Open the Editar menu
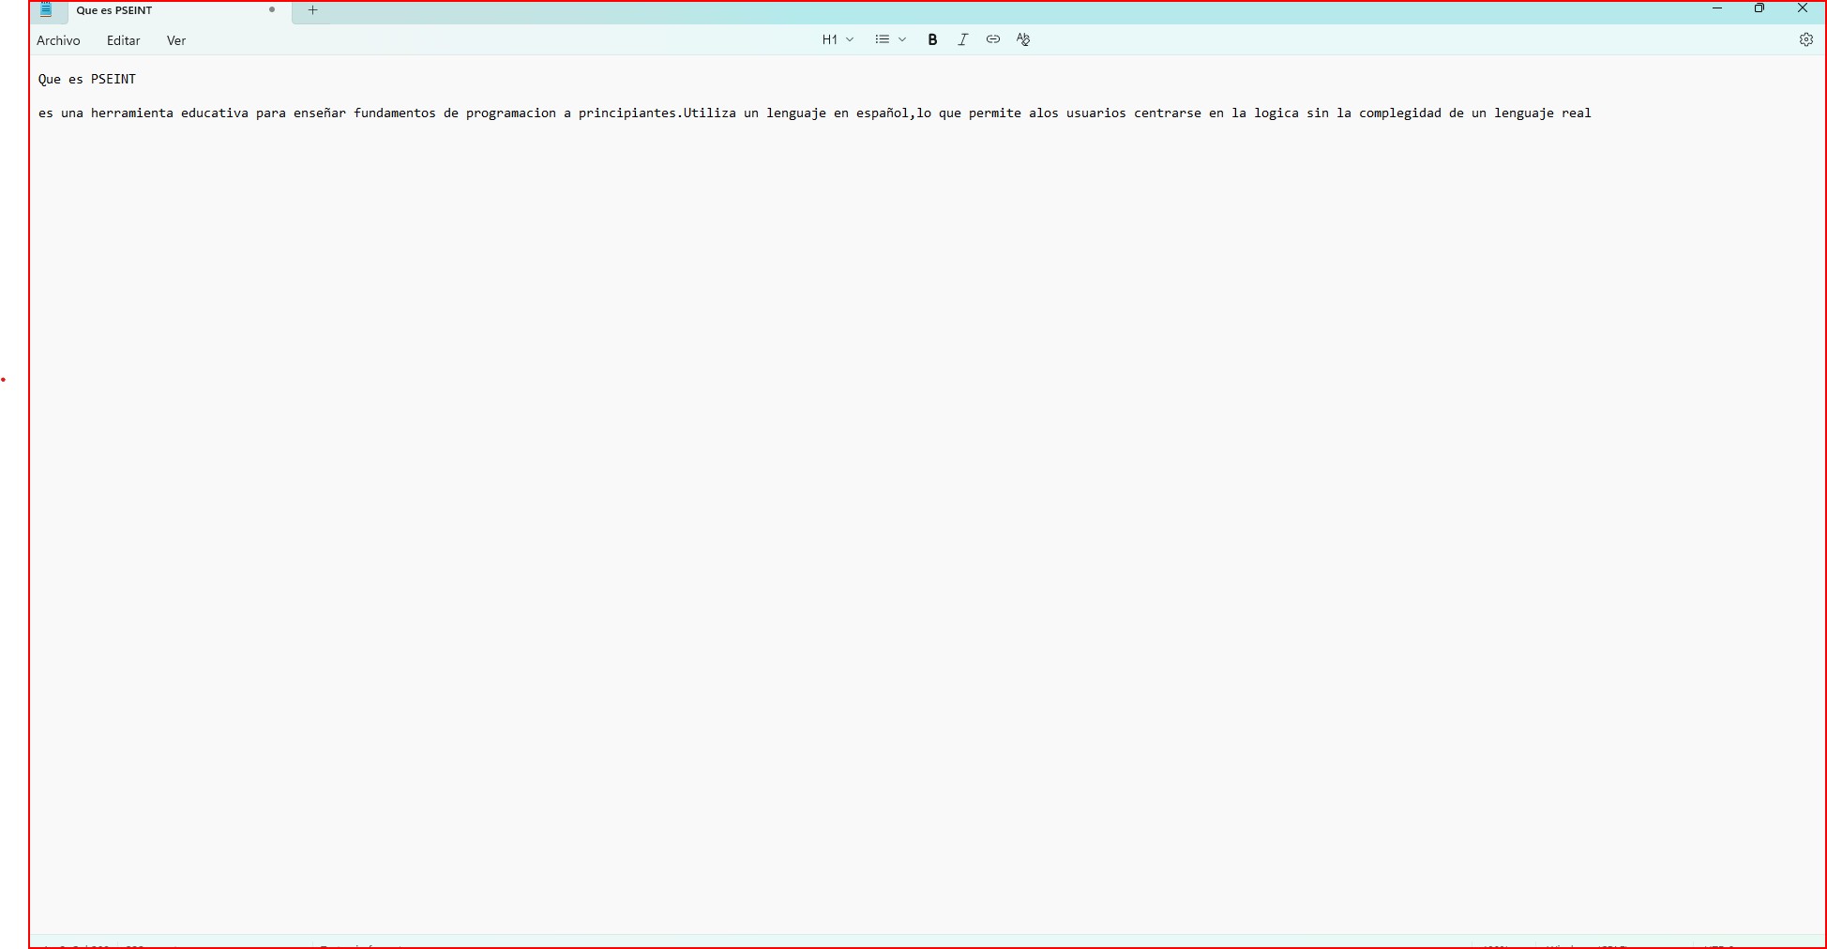 tap(123, 40)
